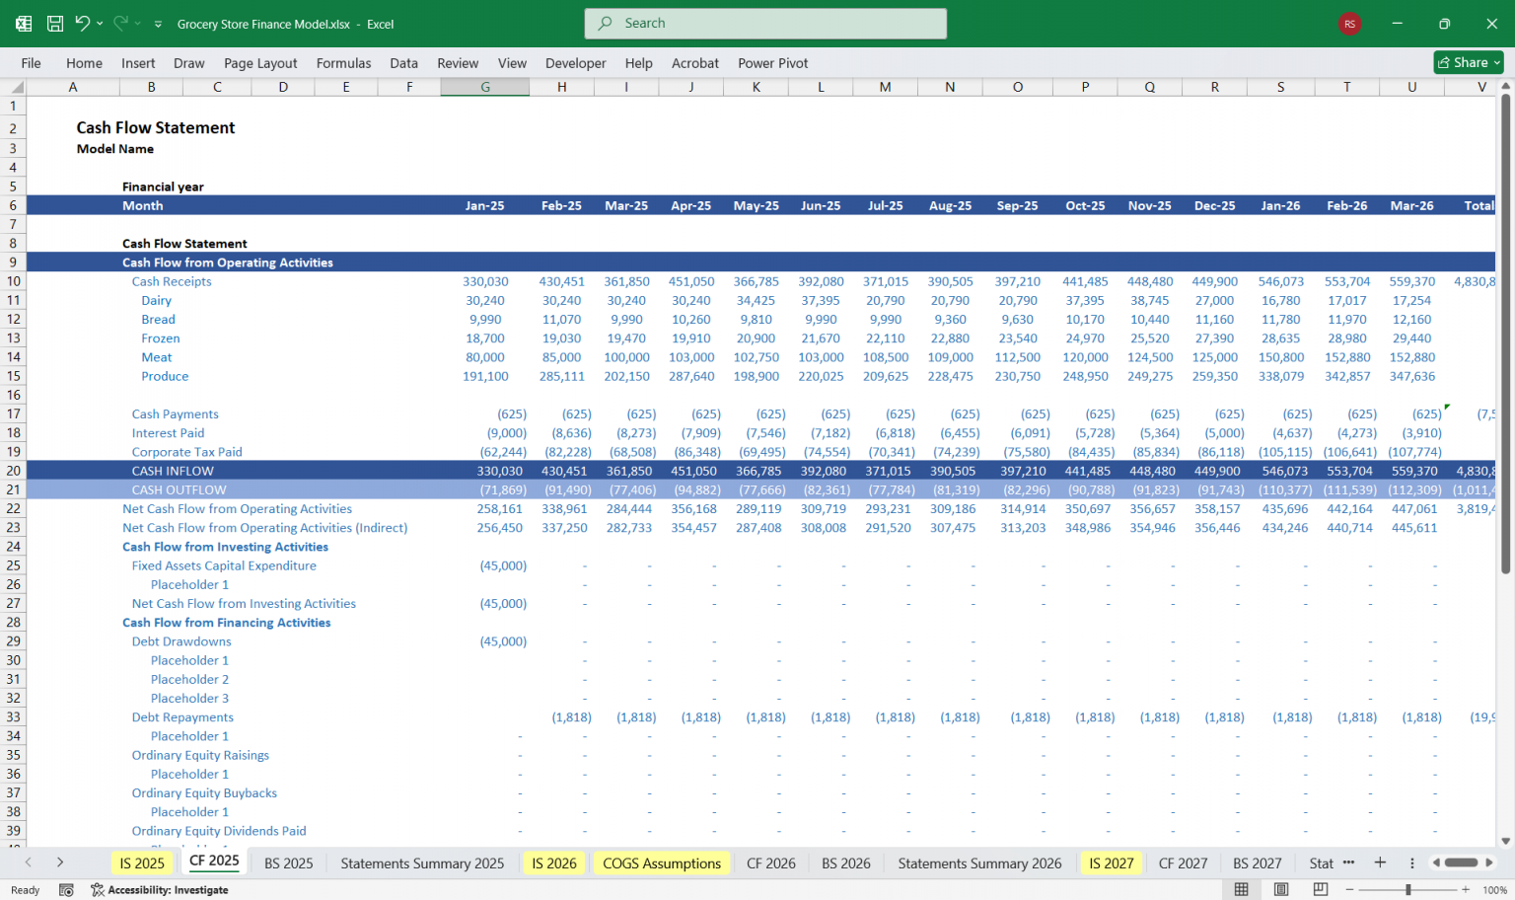Switch to the Formulas ribbon tab
This screenshot has width=1515, height=900.
point(343,62)
